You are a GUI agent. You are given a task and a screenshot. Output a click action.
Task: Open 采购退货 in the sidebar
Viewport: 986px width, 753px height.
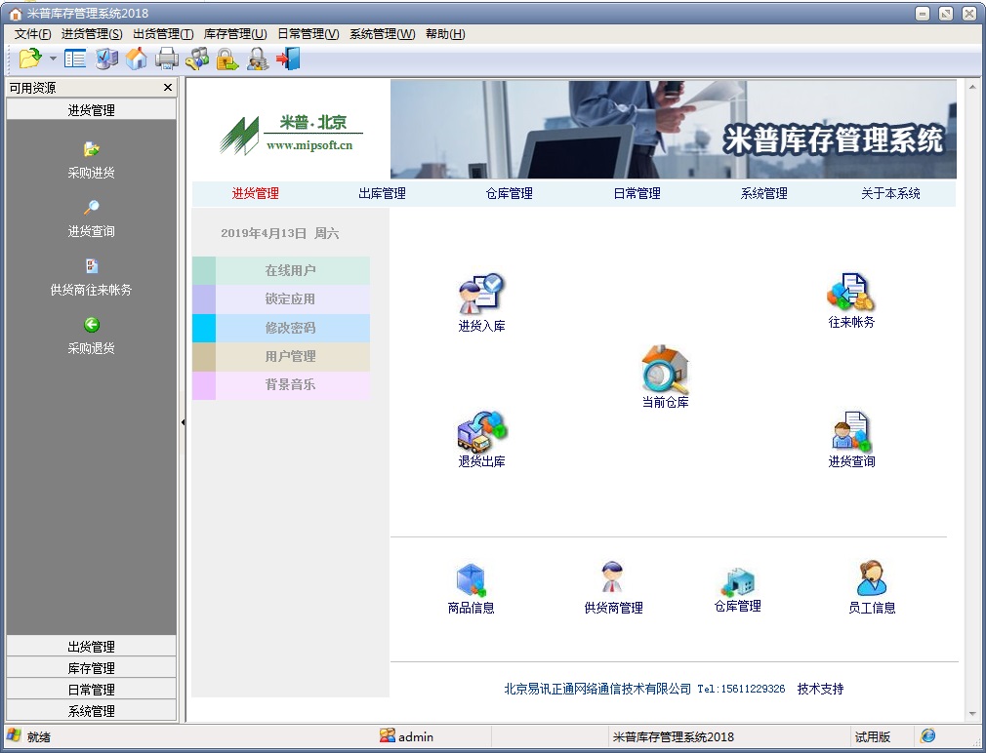tap(91, 336)
